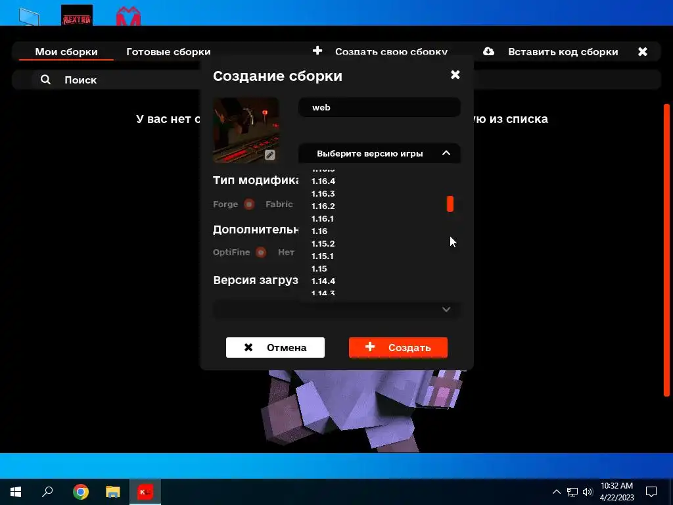Click the red M desktop icon
The height and width of the screenshot is (505, 673).
coord(128,16)
